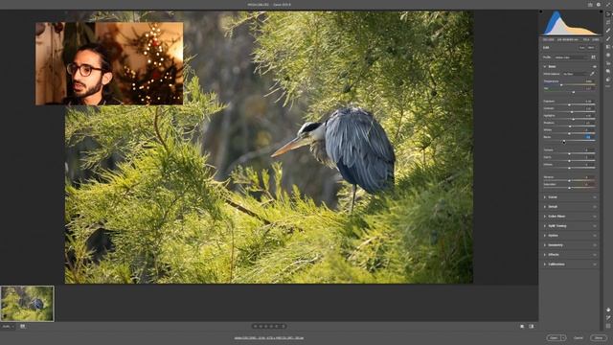The image size is (613, 345).
Task: Click the B&W button in Edit panel
Action: pyautogui.click(x=591, y=47)
